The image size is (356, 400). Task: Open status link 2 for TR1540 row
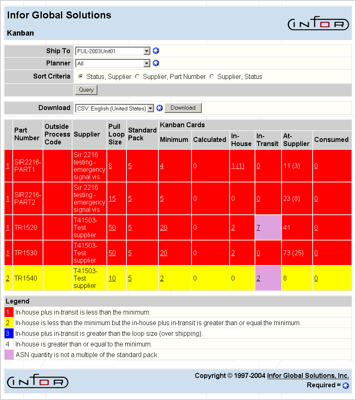pos(8,278)
